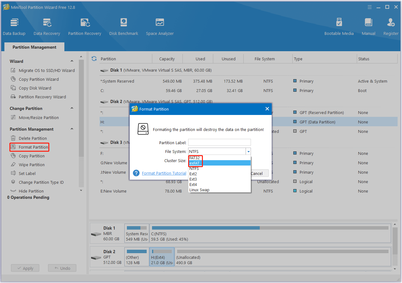Select J:New Volume partition row

[248, 172]
